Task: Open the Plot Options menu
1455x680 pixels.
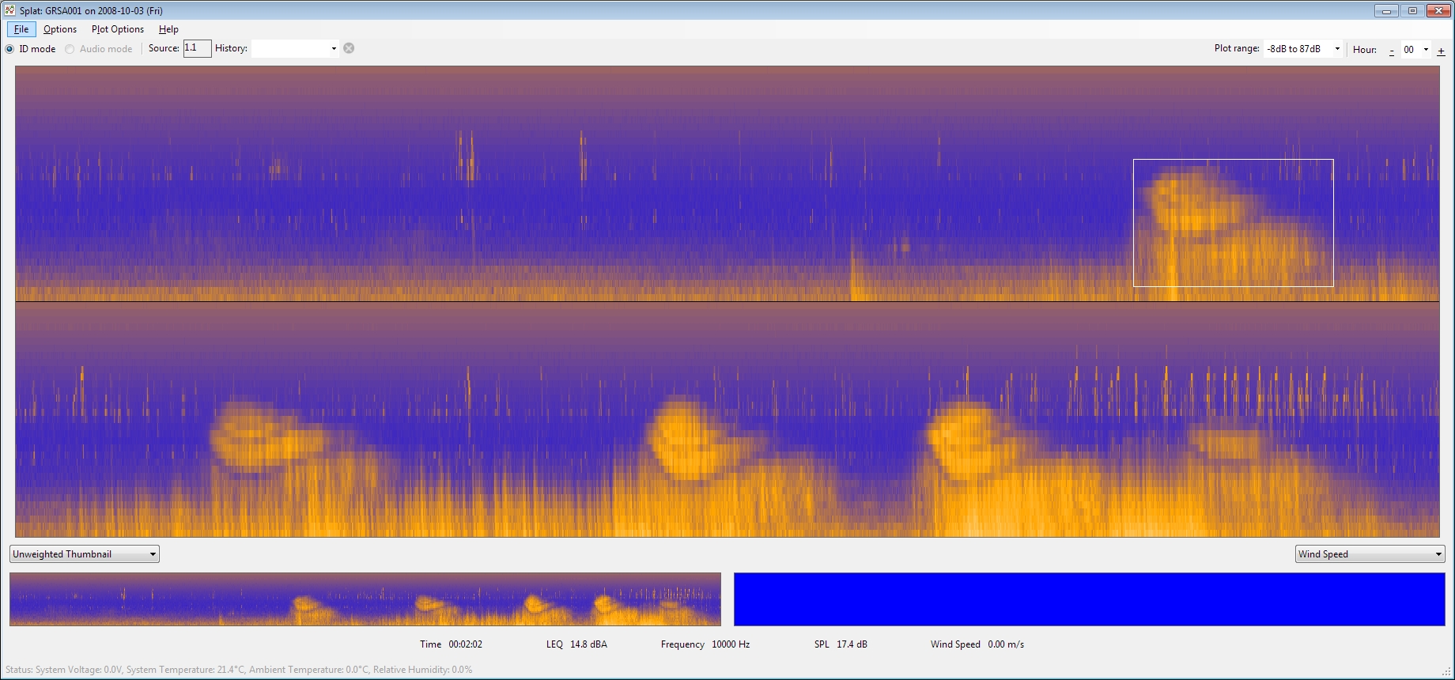Action: click(x=118, y=29)
